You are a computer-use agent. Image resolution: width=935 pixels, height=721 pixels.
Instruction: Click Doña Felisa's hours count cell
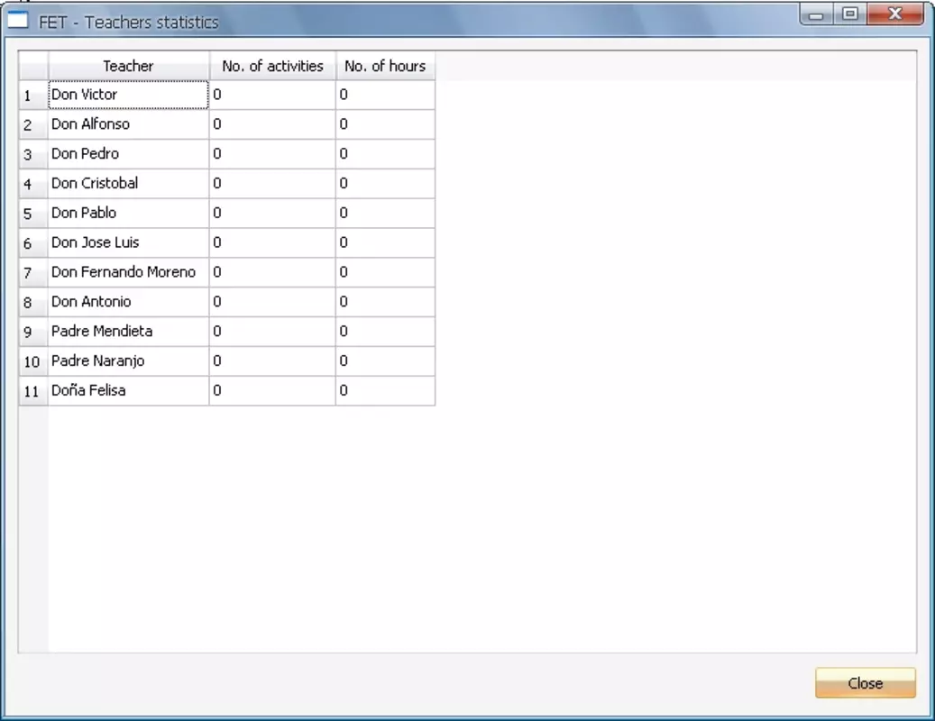coord(385,391)
